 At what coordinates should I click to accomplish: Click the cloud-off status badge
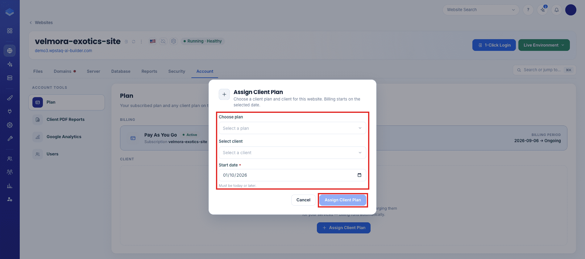tap(163, 41)
